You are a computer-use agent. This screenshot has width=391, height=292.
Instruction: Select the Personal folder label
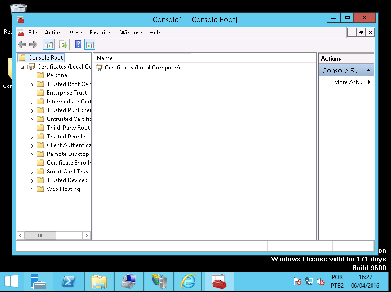pyautogui.click(x=57, y=75)
